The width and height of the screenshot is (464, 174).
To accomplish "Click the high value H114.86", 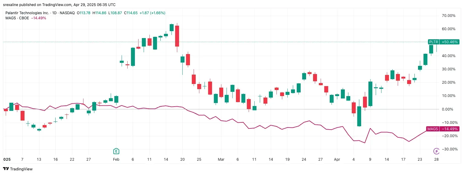I will 99,13.
